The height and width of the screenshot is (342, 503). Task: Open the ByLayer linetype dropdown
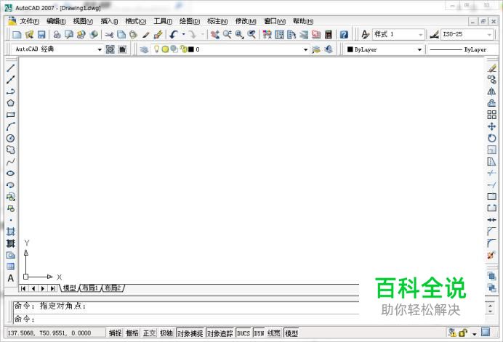tap(463, 49)
